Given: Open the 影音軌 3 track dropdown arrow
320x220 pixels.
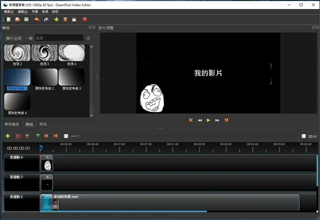Looking at the screenshot, I should coord(7,177).
